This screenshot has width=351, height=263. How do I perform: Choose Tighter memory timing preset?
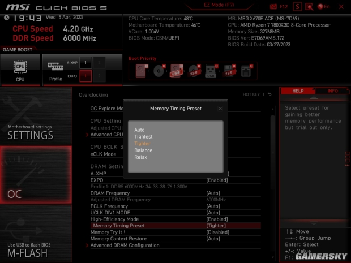pos(142,144)
